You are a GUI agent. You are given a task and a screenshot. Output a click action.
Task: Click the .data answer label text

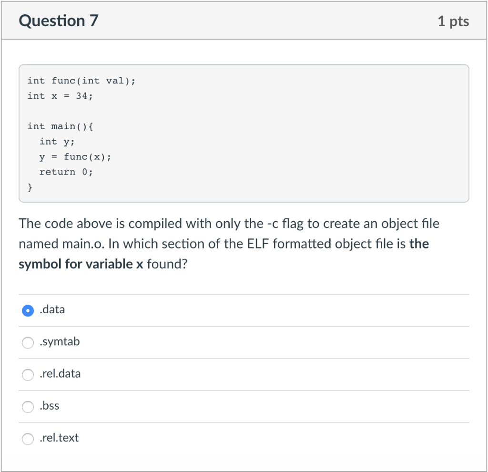tap(51, 309)
